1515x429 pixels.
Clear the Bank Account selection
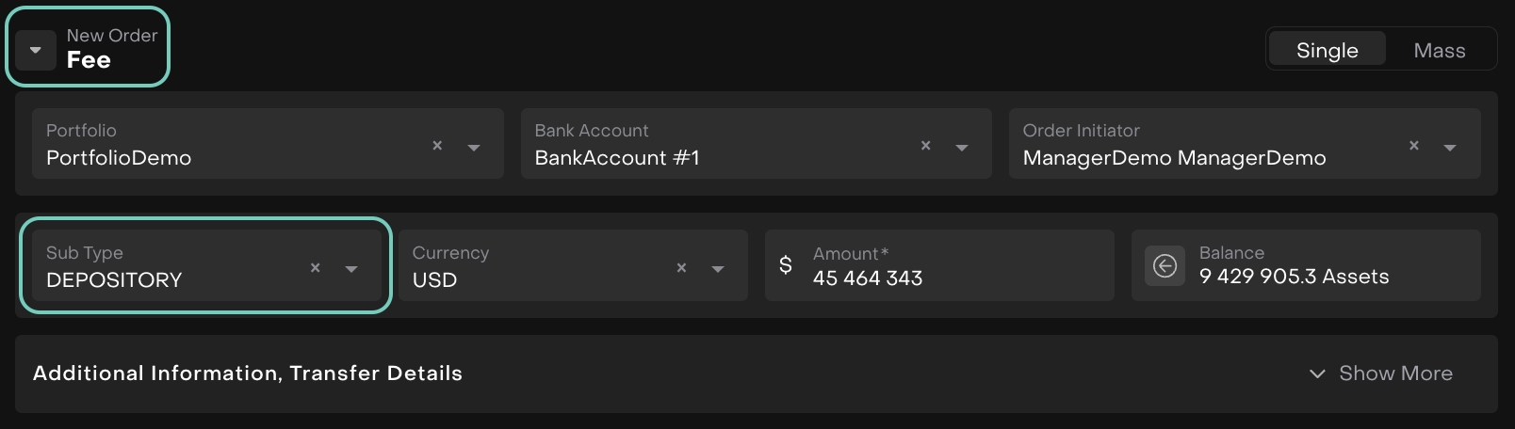[x=925, y=146]
